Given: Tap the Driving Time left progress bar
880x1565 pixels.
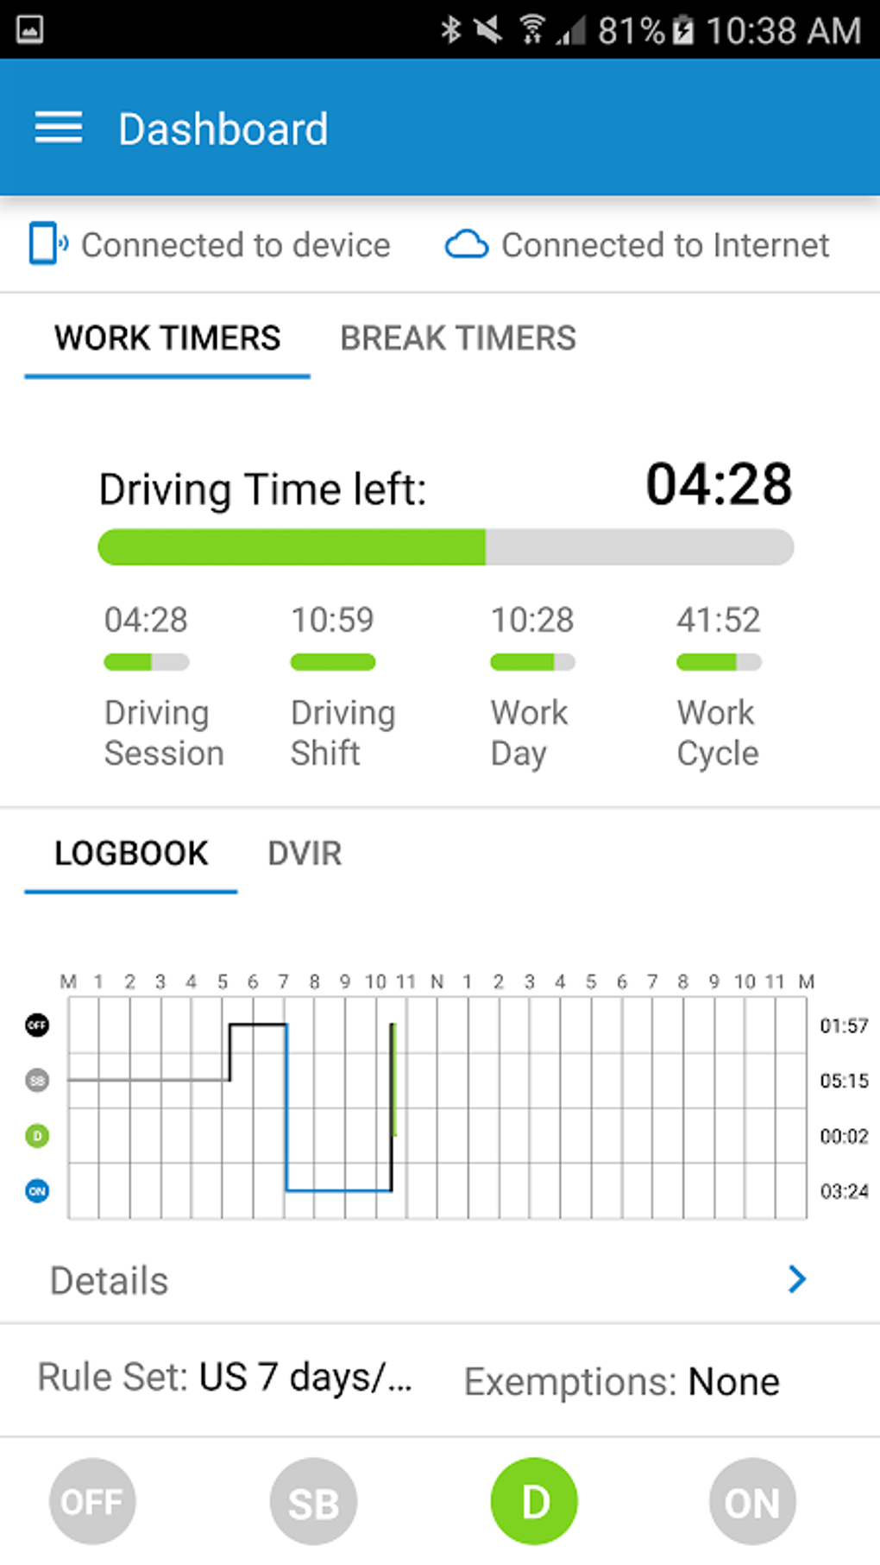Looking at the screenshot, I should tap(445, 547).
